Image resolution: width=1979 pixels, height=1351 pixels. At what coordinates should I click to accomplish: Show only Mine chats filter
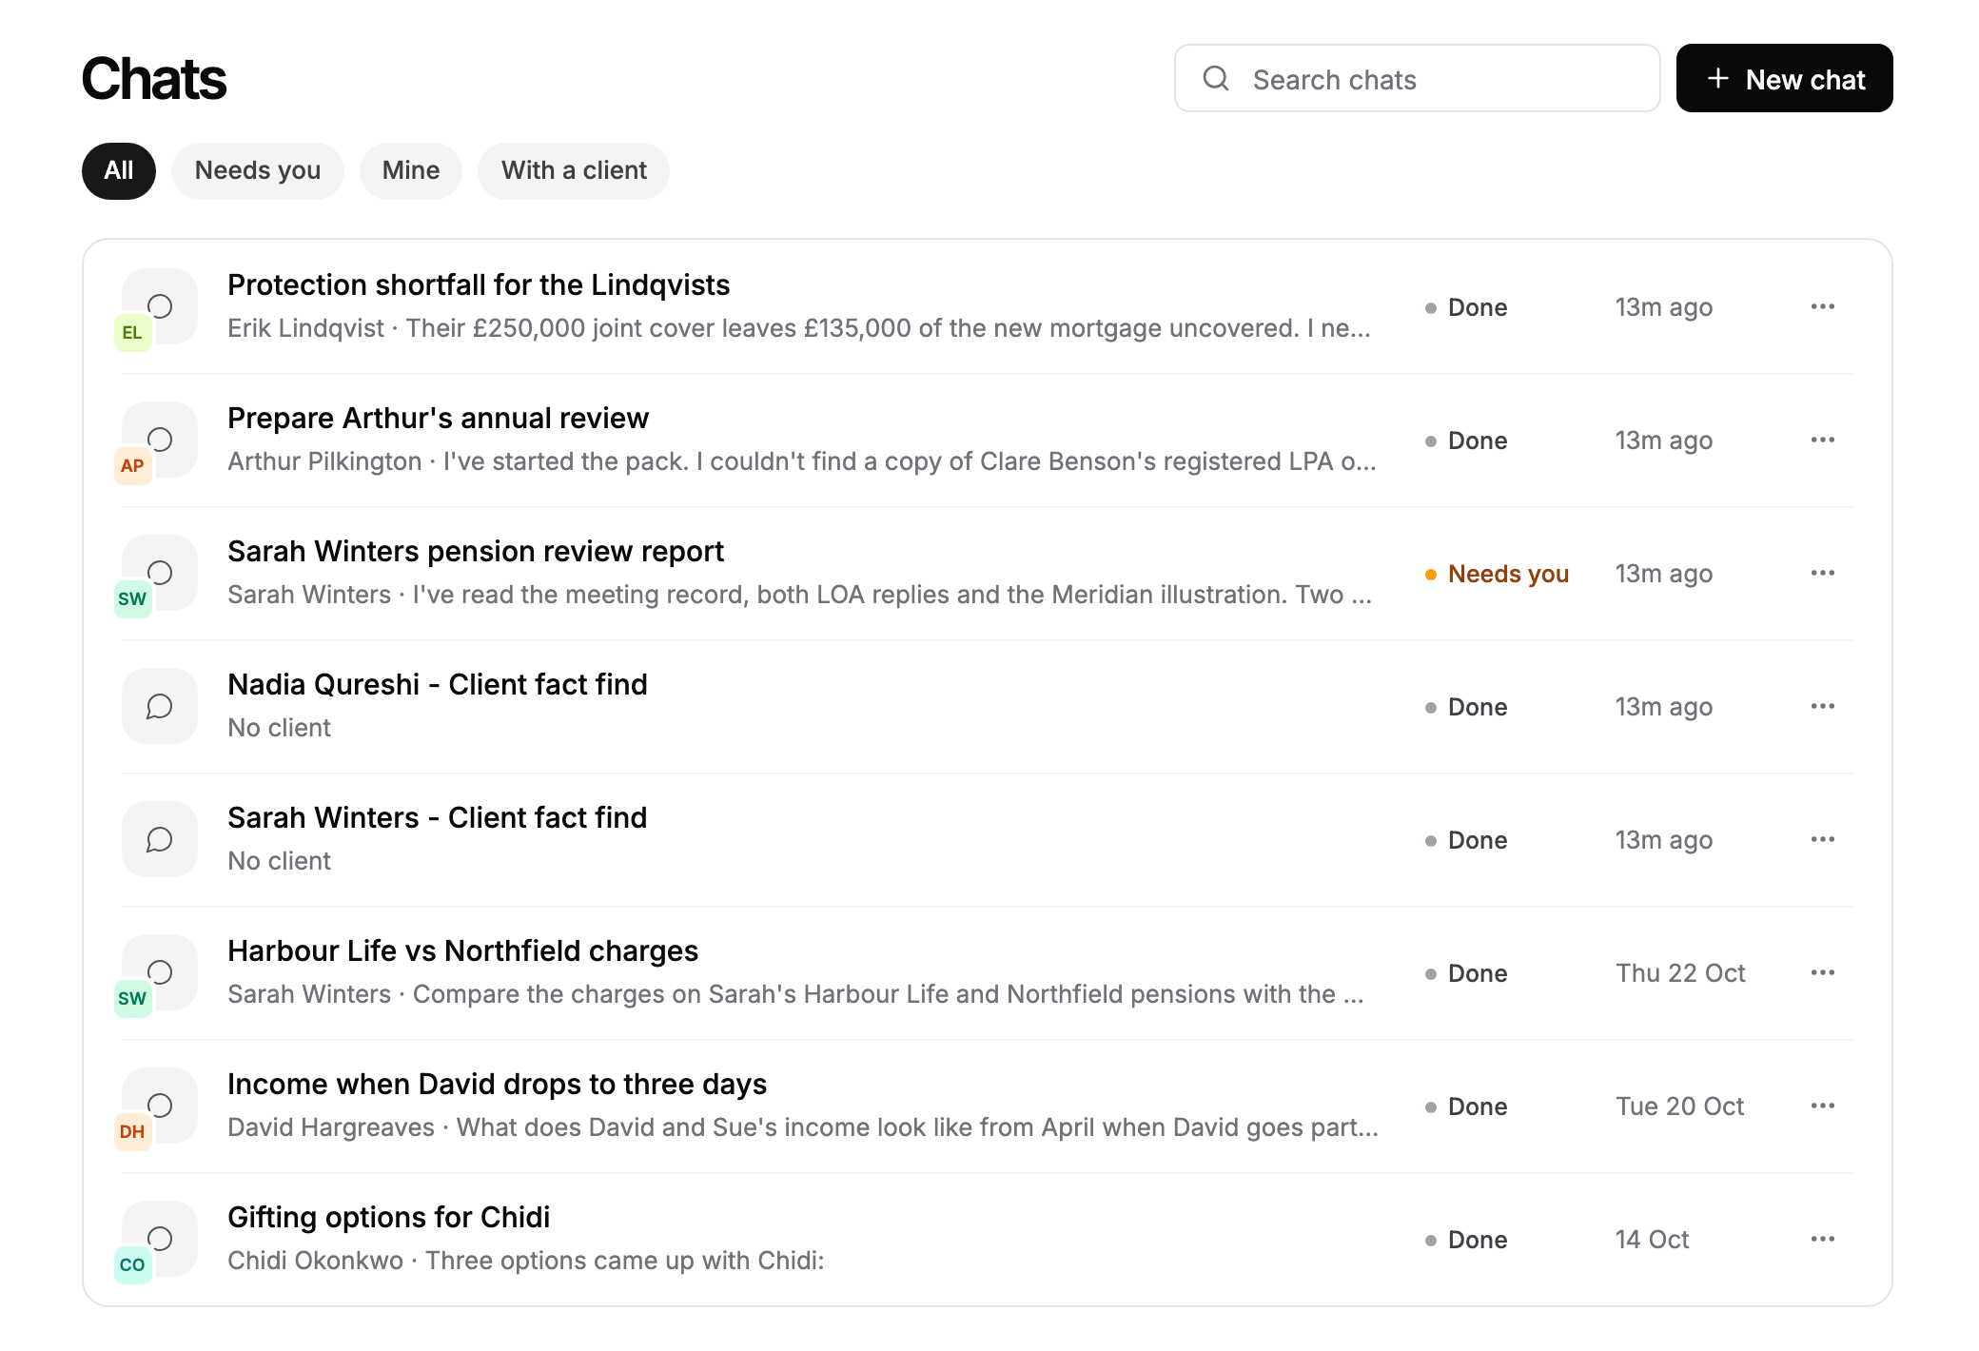(x=411, y=171)
